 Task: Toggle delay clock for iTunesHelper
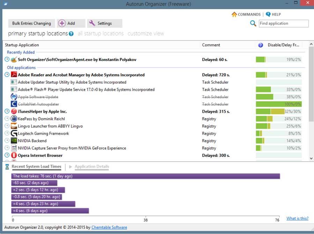(7, 111)
